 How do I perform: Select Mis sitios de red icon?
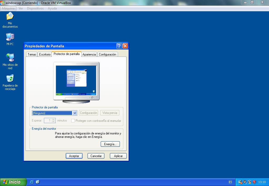pyautogui.click(x=10, y=61)
